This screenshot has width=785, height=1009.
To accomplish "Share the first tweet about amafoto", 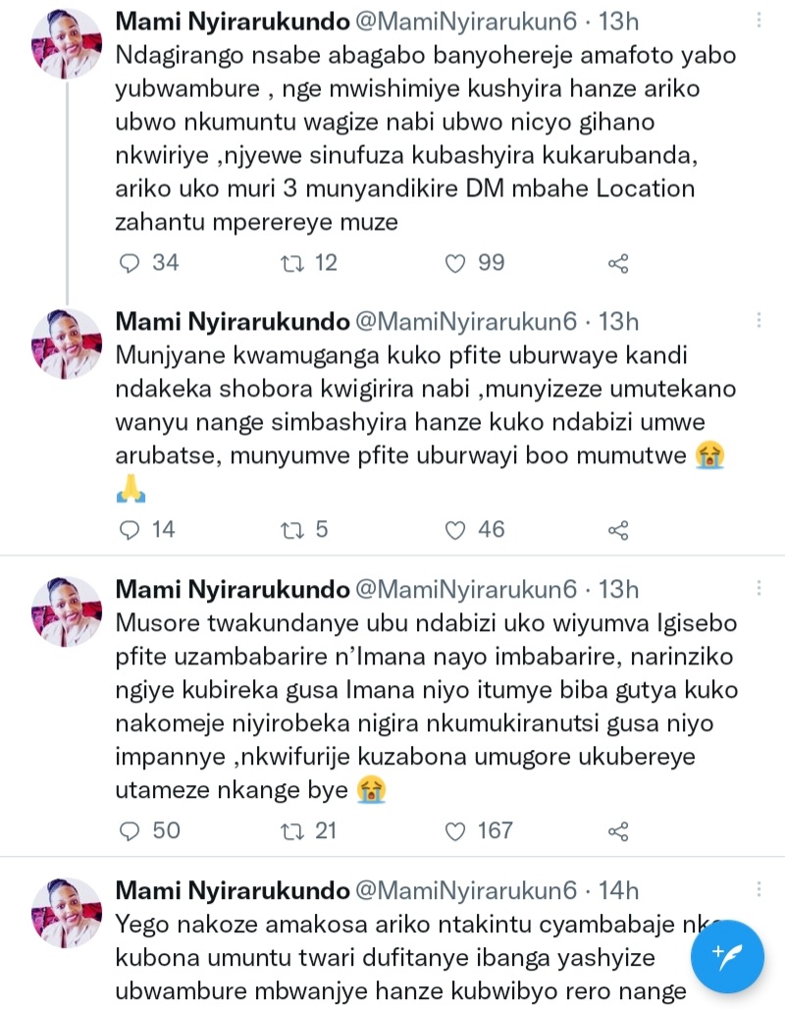I will pyautogui.click(x=618, y=263).
